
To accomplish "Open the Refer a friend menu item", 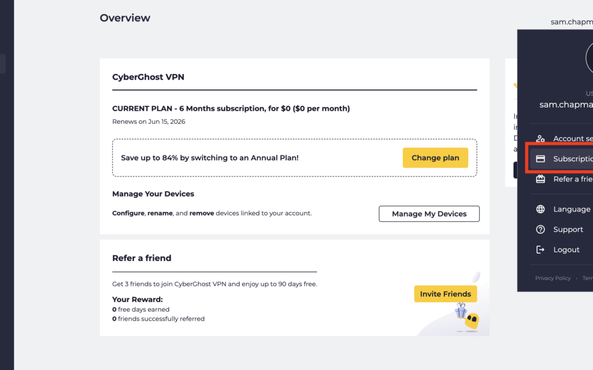I will 572,179.
